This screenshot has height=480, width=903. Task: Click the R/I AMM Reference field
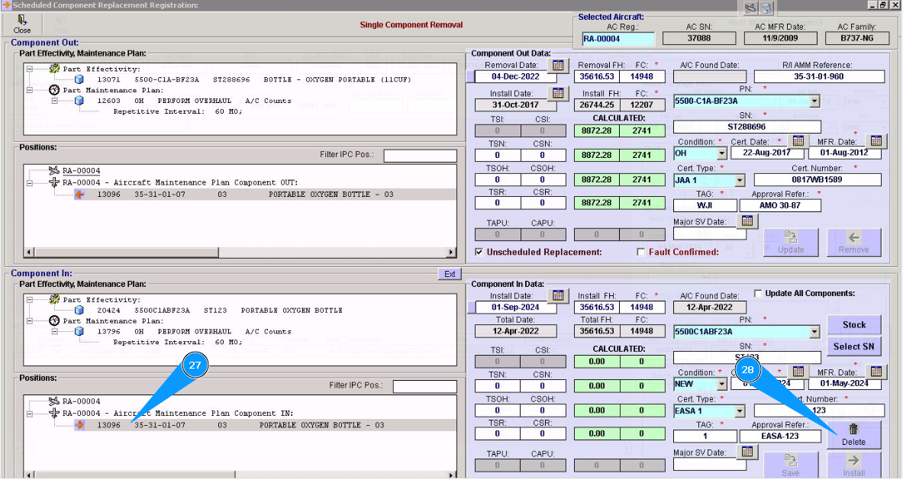tap(818, 77)
